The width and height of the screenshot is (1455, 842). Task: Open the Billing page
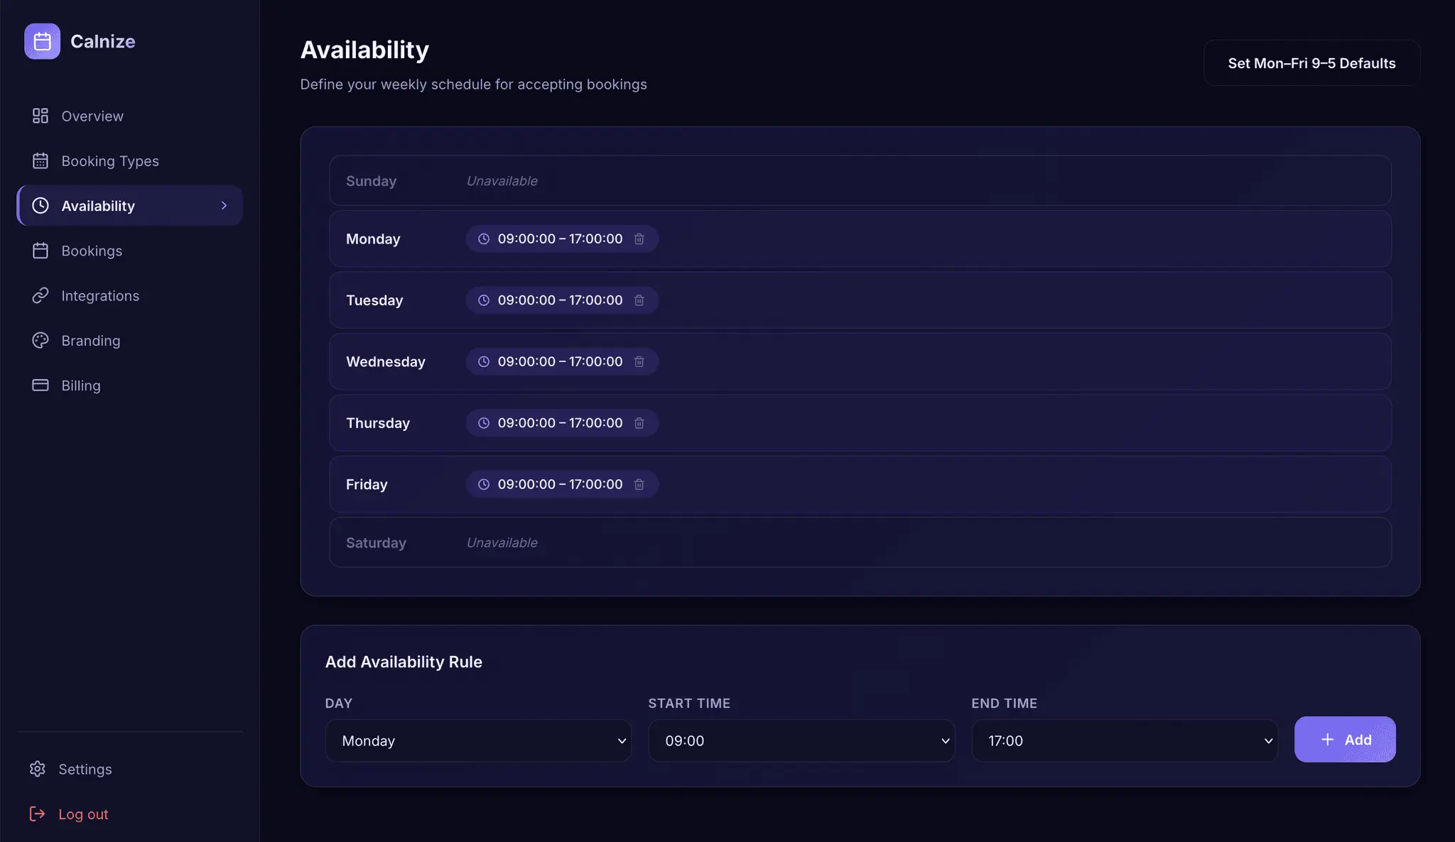tap(130, 385)
